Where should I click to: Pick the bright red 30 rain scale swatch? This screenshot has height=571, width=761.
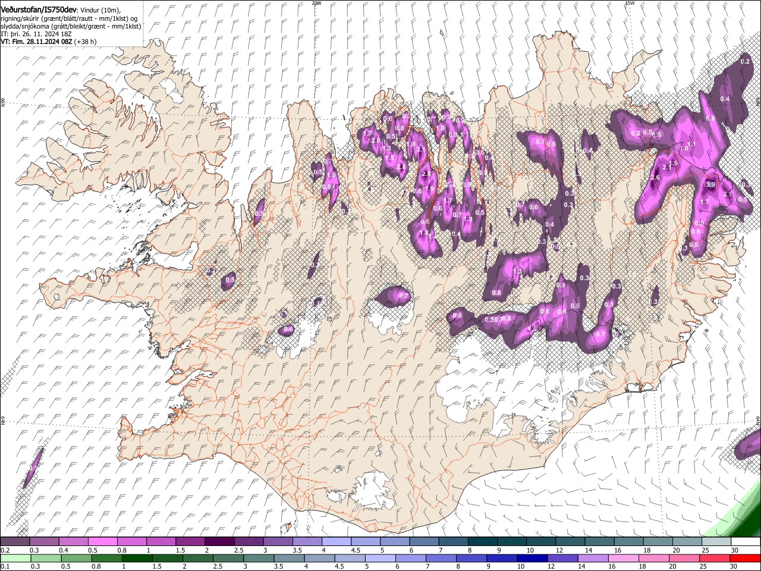click(x=746, y=559)
